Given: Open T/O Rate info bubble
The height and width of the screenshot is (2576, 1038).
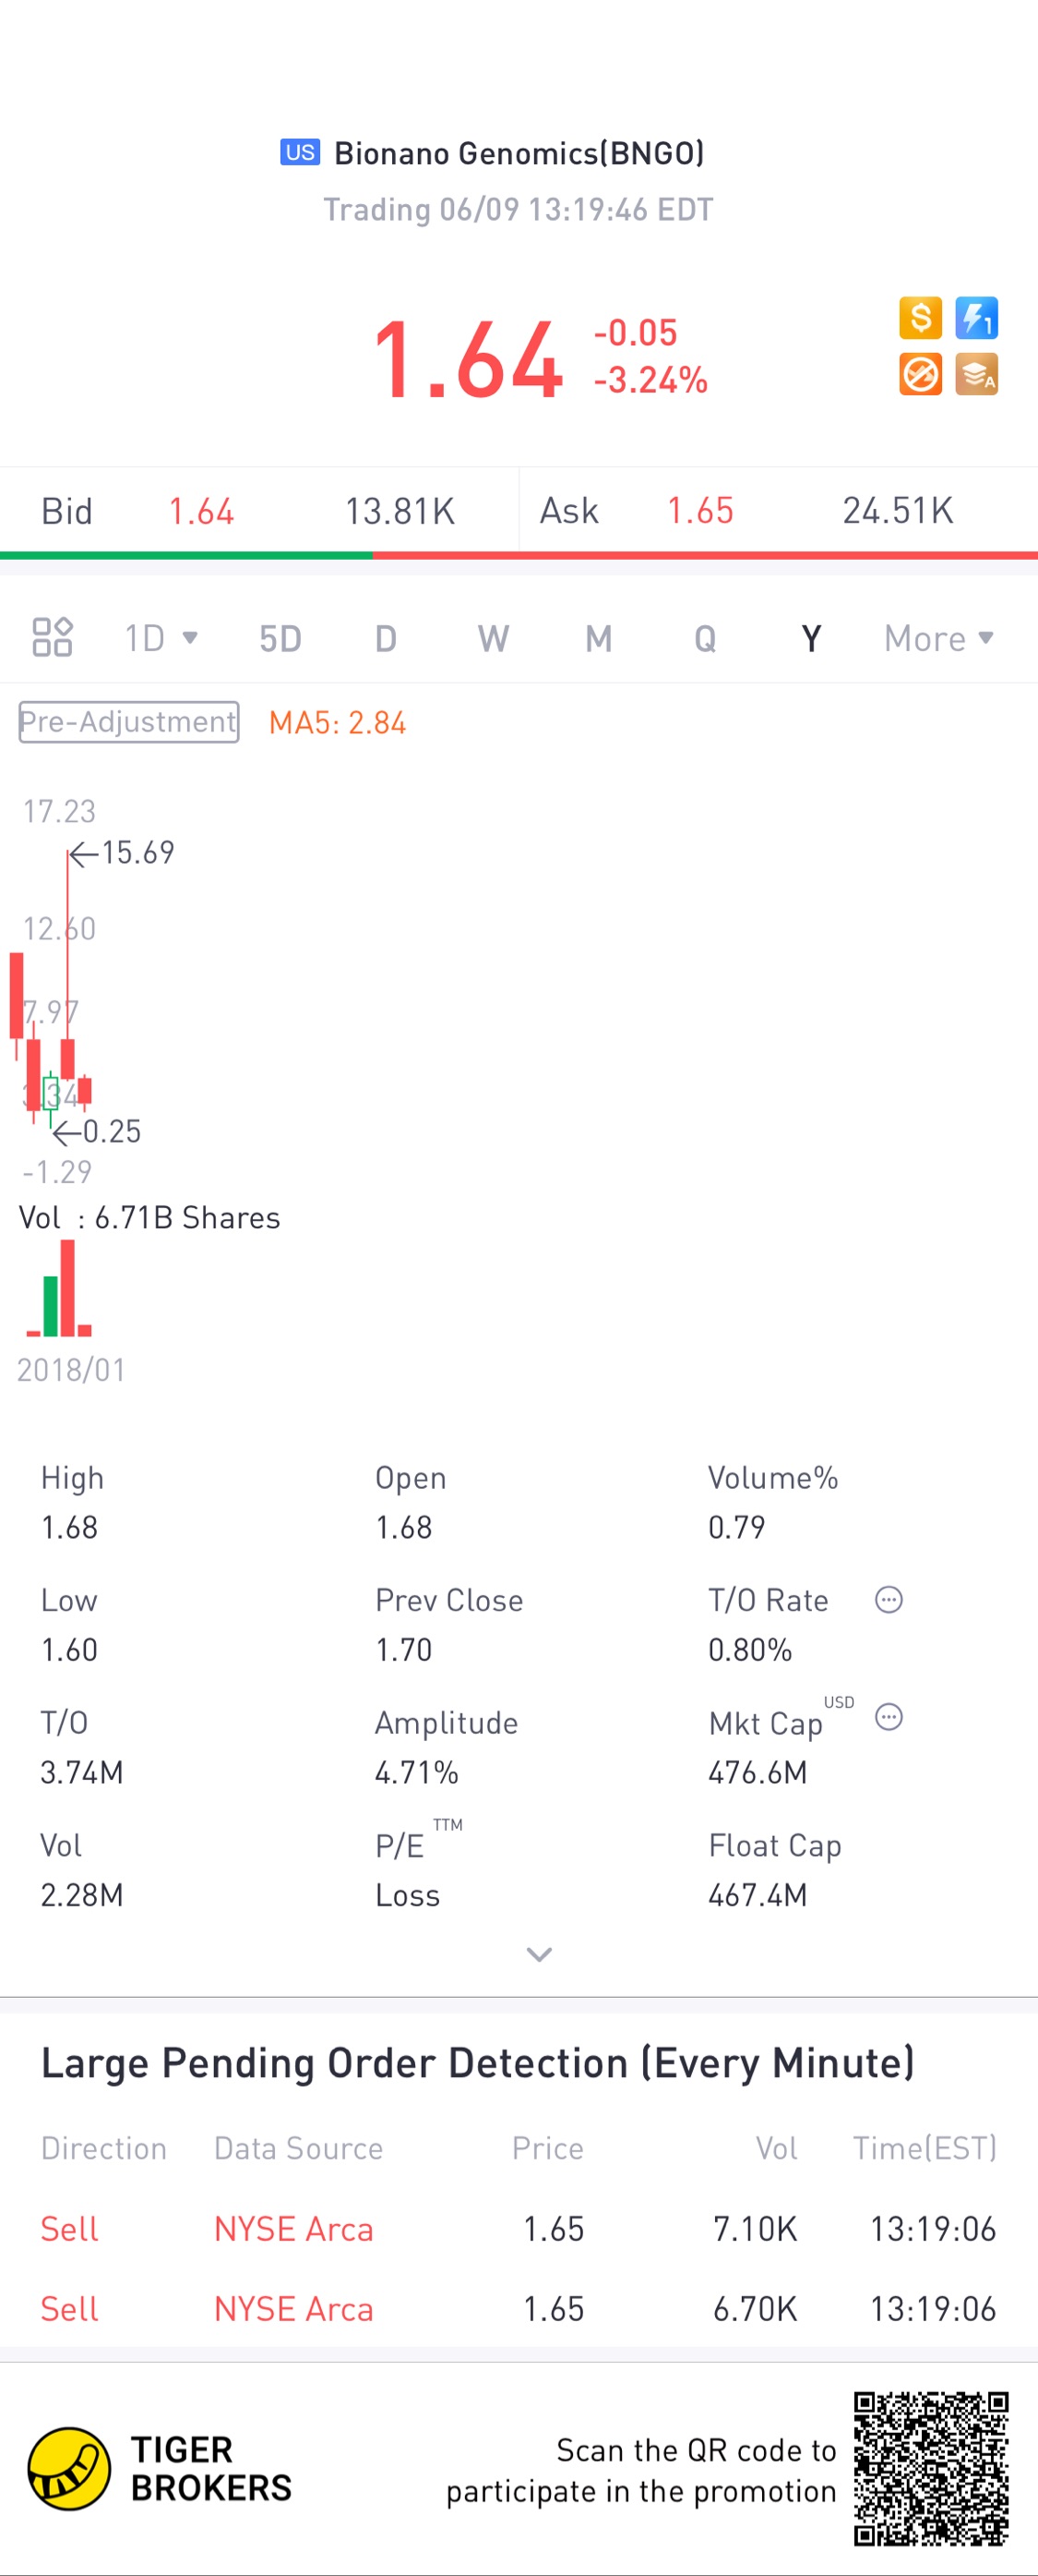Looking at the screenshot, I should pos(889,1599).
